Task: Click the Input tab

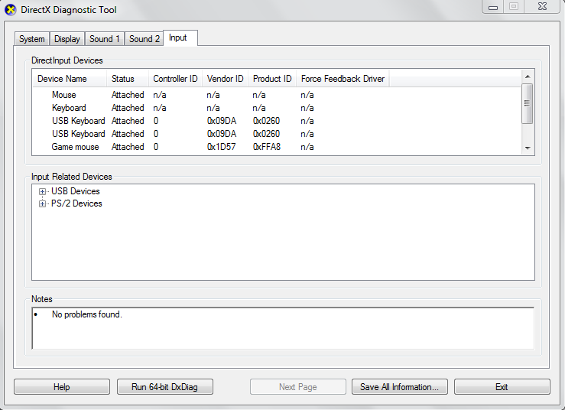Action: point(180,37)
